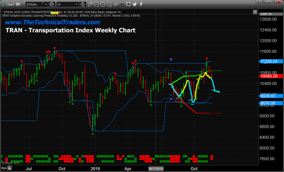
Task: Toggle the Dyn button in the corner
Action: [x=4, y=168]
